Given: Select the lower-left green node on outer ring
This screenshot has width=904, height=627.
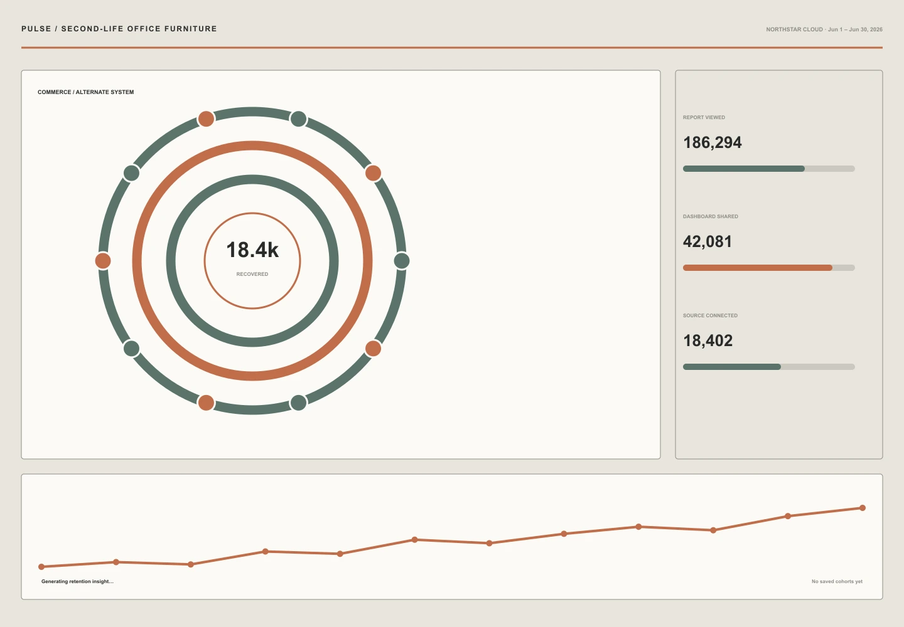Looking at the screenshot, I should click(131, 348).
